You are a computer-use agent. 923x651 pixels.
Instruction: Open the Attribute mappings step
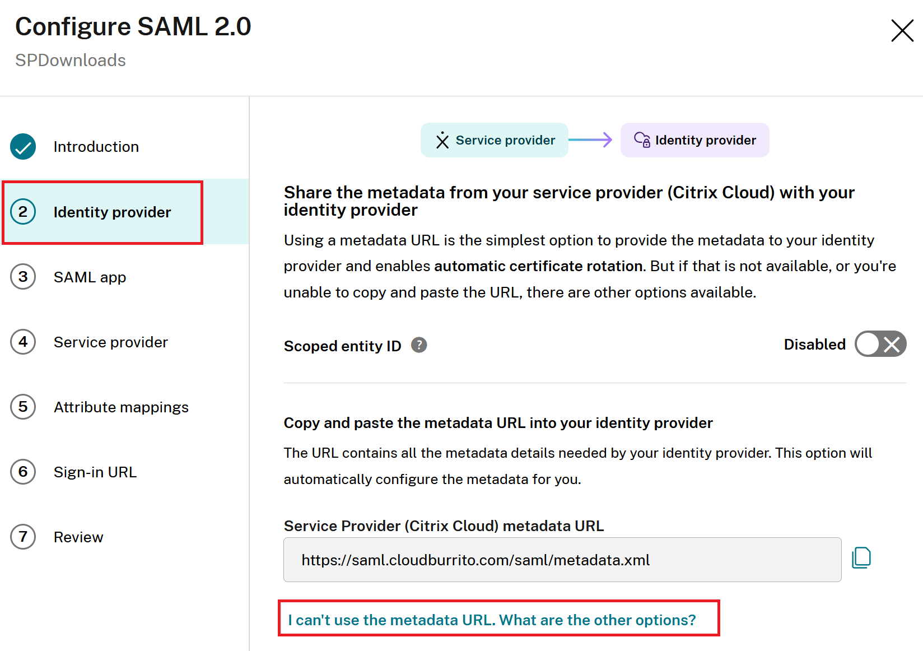point(121,407)
